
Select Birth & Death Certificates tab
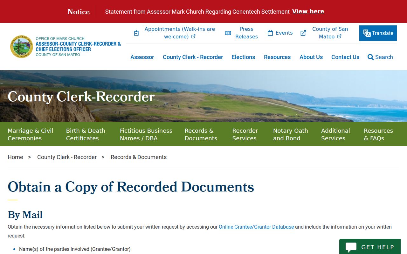[x=86, y=134]
